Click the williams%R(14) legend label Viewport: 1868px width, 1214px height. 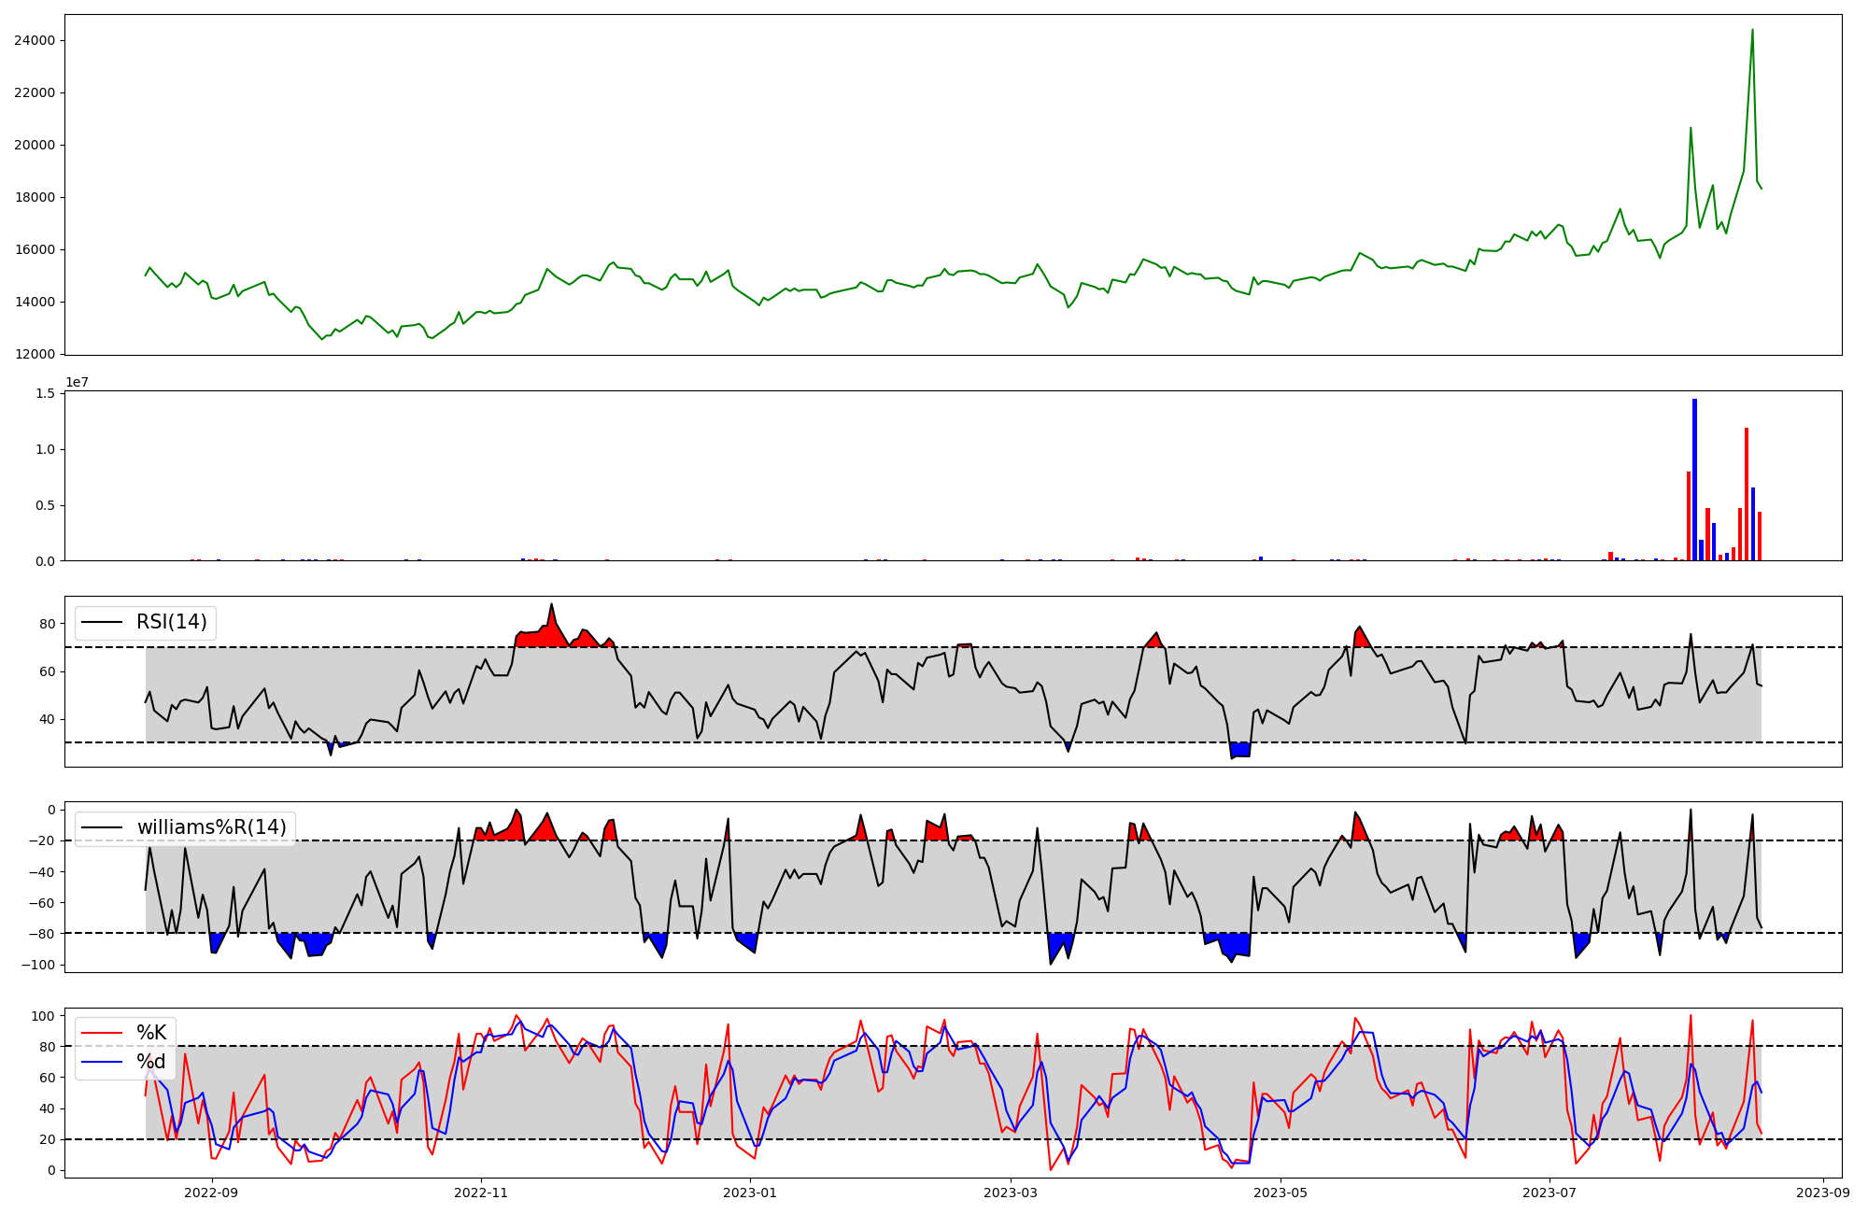(x=211, y=827)
